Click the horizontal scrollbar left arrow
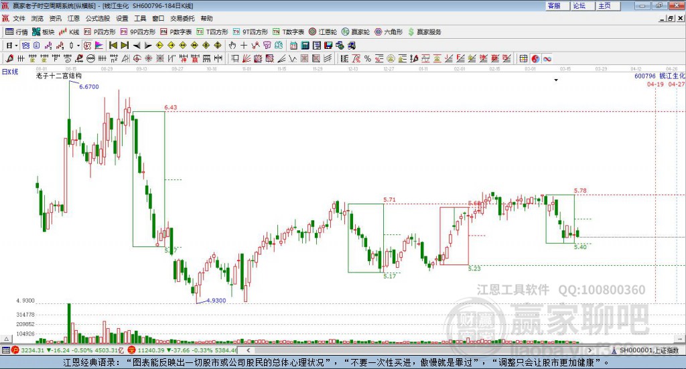The width and height of the screenshot is (686, 369). coord(249,350)
